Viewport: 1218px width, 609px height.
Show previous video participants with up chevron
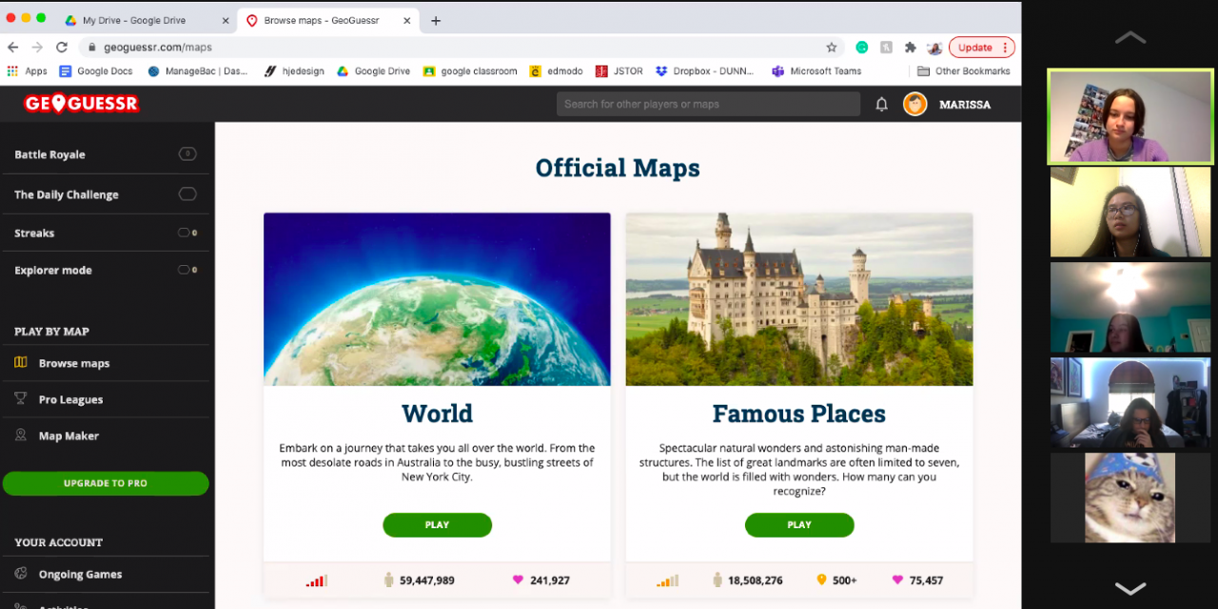pyautogui.click(x=1130, y=37)
